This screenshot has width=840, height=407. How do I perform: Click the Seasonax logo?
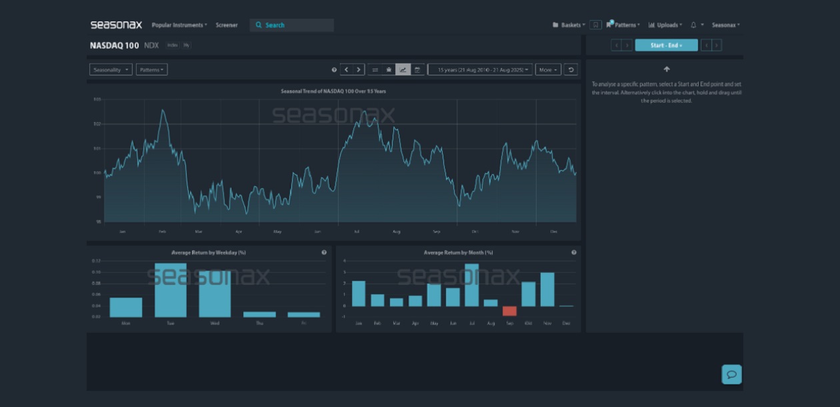click(x=116, y=25)
